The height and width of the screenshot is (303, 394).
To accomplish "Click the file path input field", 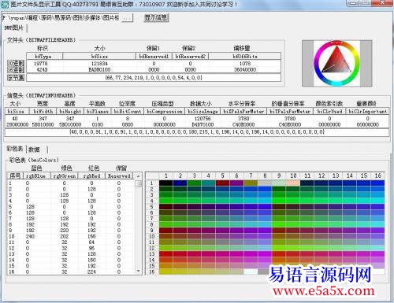I will (x=61, y=18).
